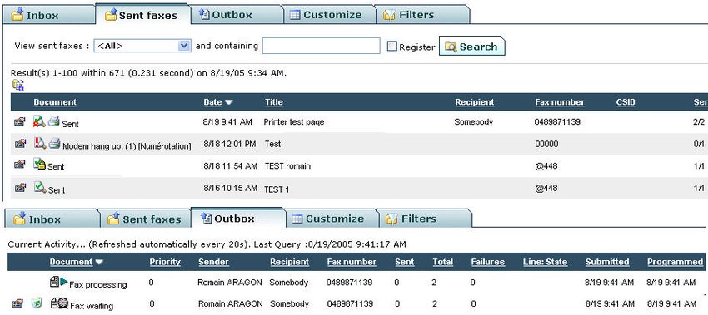Sort sent faxes by Document column
This screenshot has height=315, width=708.
click(55, 102)
